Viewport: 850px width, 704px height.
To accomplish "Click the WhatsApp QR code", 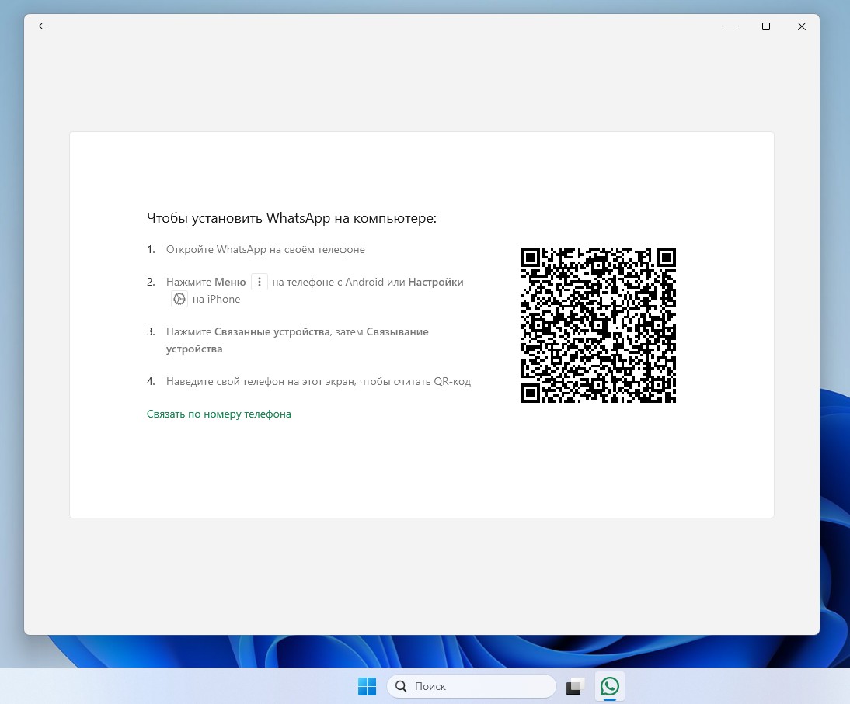I will pos(598,325).
